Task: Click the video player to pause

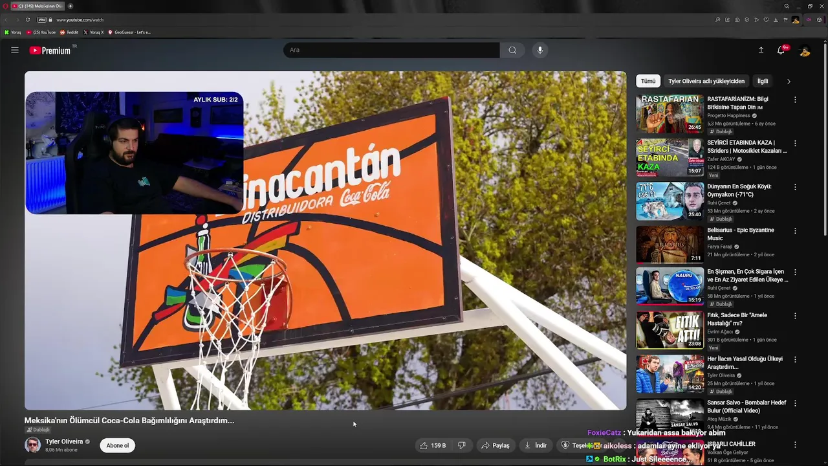Action: pos(325,240)
